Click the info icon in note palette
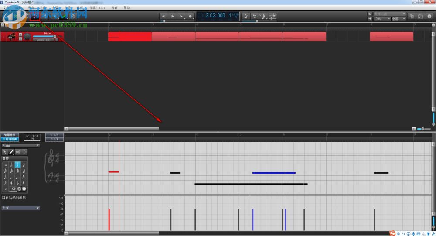The height and width of the screenshot is (236, 436). pyautogui.click(x=24, y=189)
